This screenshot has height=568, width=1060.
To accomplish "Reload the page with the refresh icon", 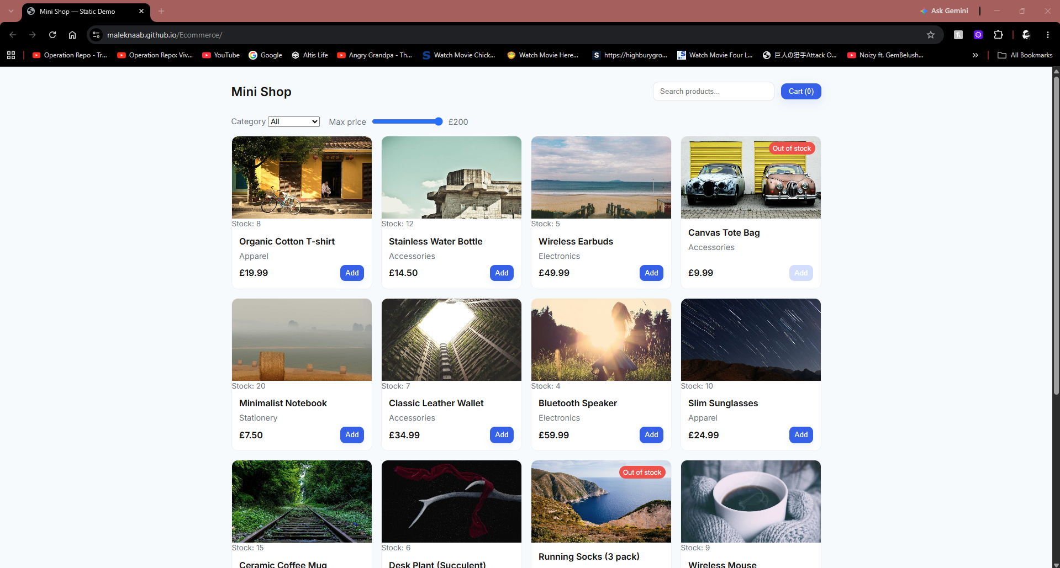I will 52,35.
